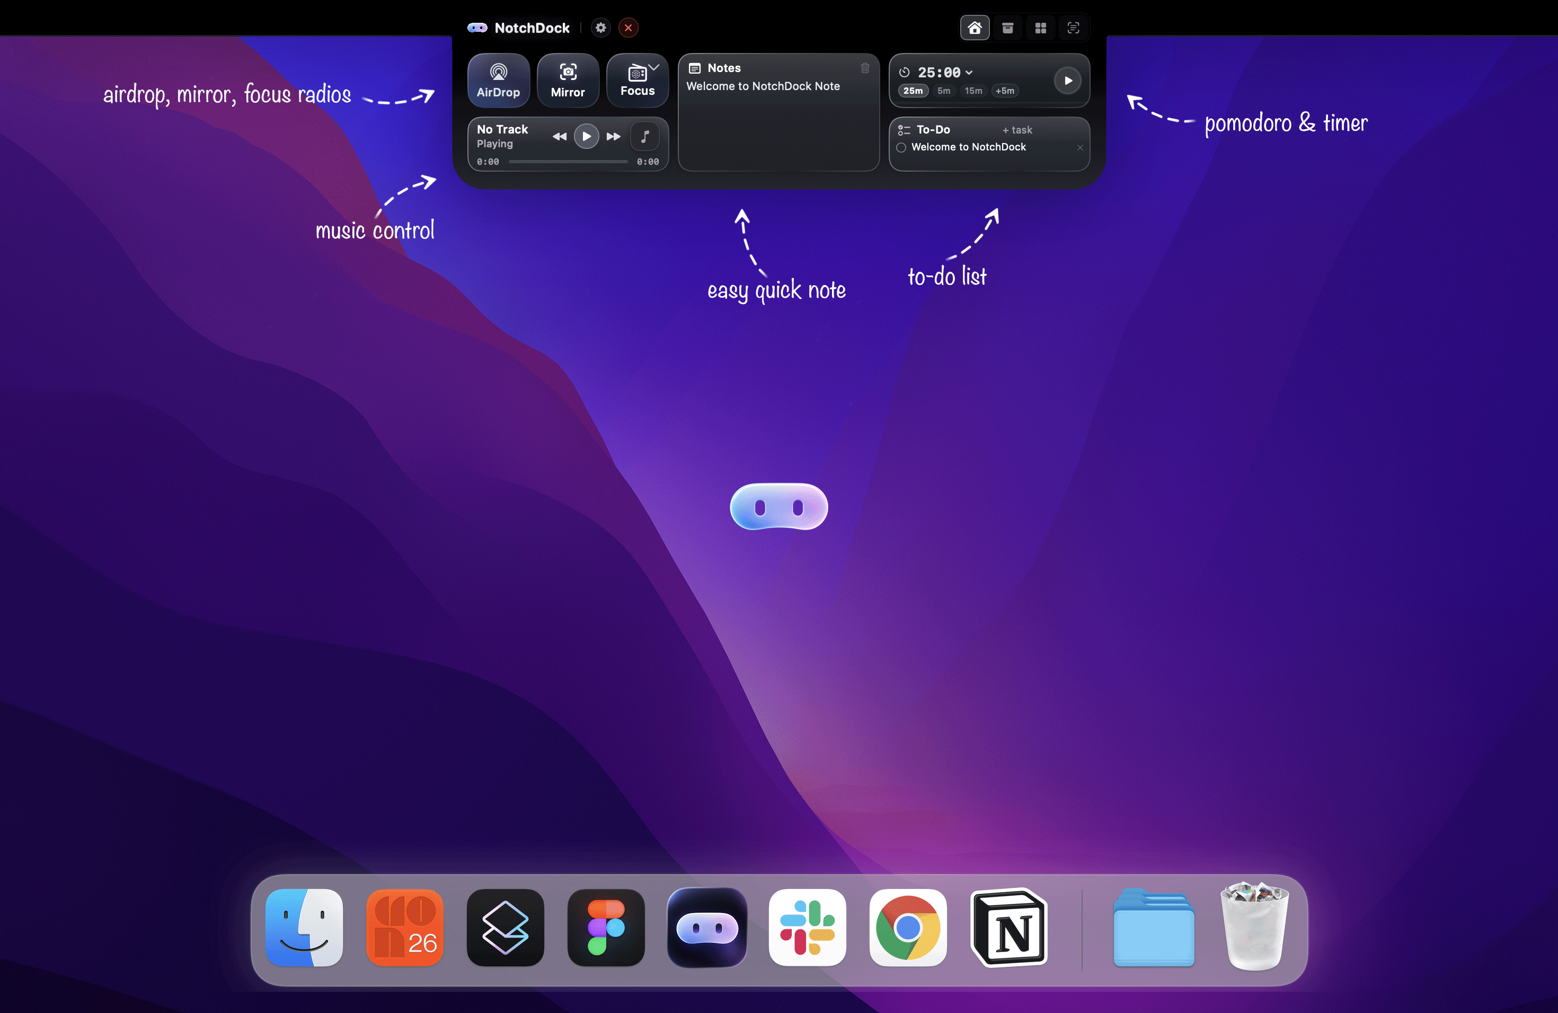Open the grid view tab
Screen dimensions: 1558x1013
pyautogui.click(x=1040, y=28)
